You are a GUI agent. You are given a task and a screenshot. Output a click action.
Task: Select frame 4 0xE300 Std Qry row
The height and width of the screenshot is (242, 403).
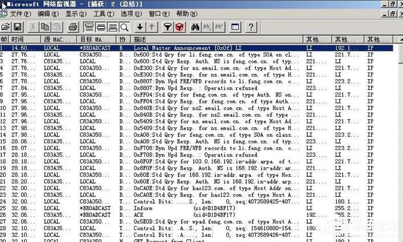coord(196,68)
